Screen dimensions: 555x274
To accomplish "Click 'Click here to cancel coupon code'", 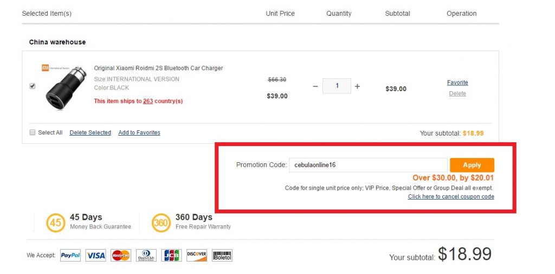I will [x=451, y=196].
